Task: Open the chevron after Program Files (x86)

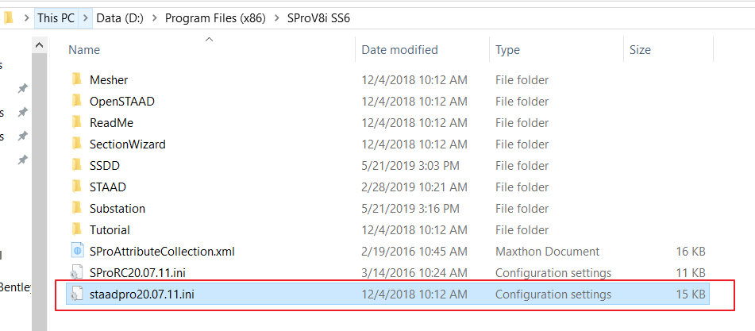Action: [x=275, y=17]
